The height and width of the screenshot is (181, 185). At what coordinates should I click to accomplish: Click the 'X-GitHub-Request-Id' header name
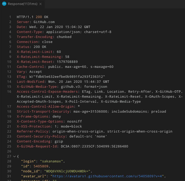tap(37, 146)
